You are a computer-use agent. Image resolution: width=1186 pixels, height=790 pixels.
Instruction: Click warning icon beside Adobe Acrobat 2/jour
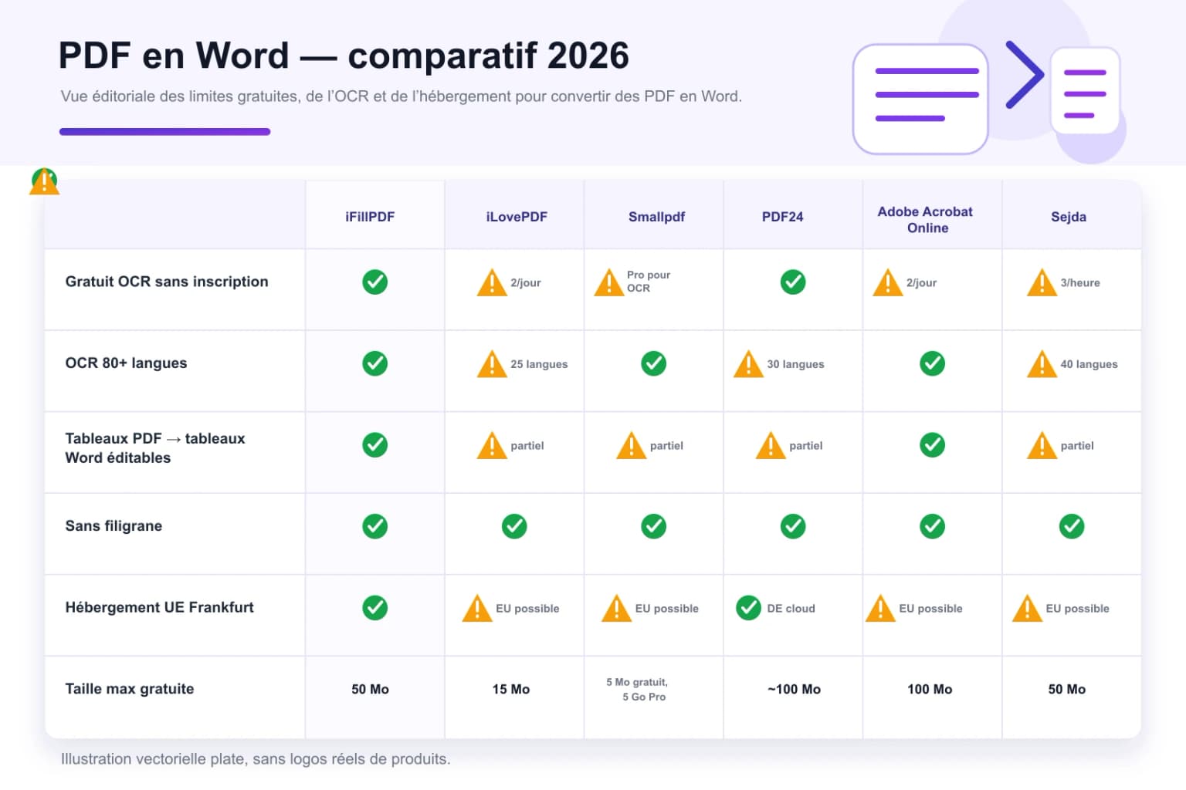point(888,282)
